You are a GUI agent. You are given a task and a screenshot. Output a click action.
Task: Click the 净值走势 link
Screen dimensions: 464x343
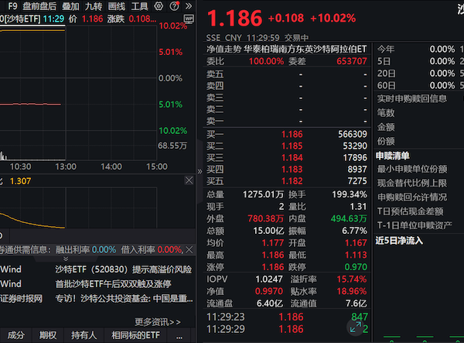point(223,50)
